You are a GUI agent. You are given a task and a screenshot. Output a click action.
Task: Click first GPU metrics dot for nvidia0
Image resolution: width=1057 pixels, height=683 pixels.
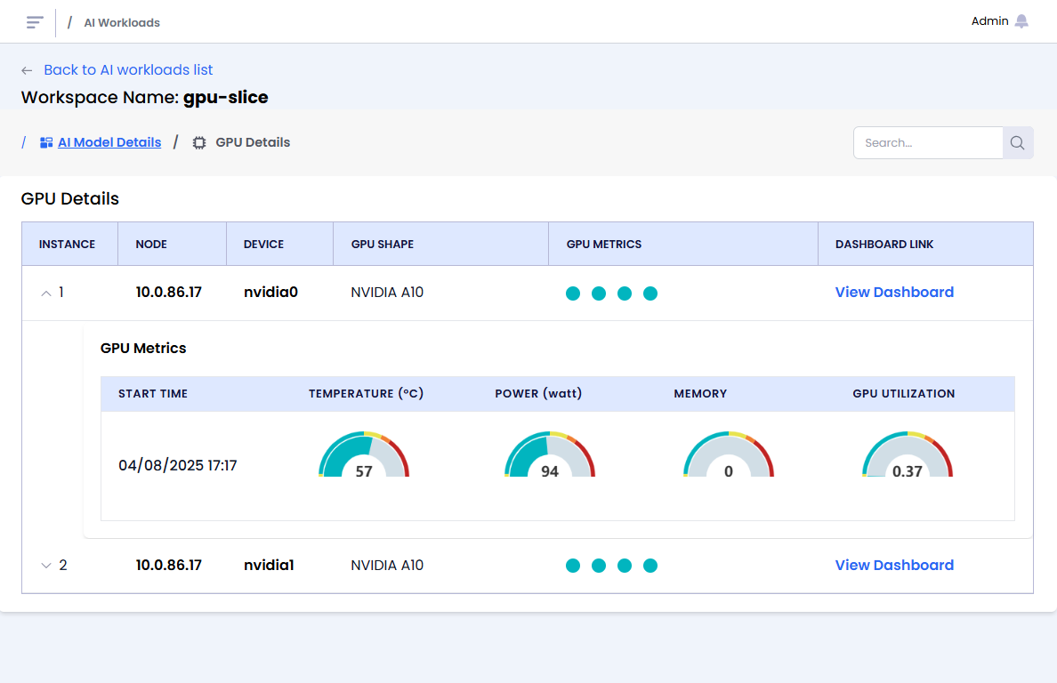573,293
